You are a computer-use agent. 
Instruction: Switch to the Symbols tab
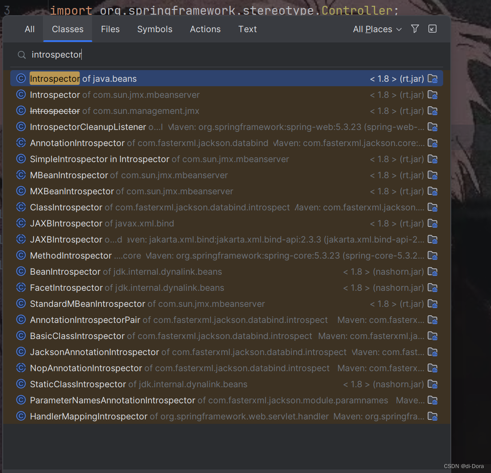coord(155,29)
